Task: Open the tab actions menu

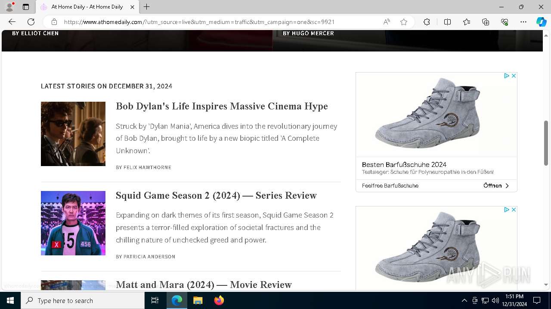Action: [26, 7]
